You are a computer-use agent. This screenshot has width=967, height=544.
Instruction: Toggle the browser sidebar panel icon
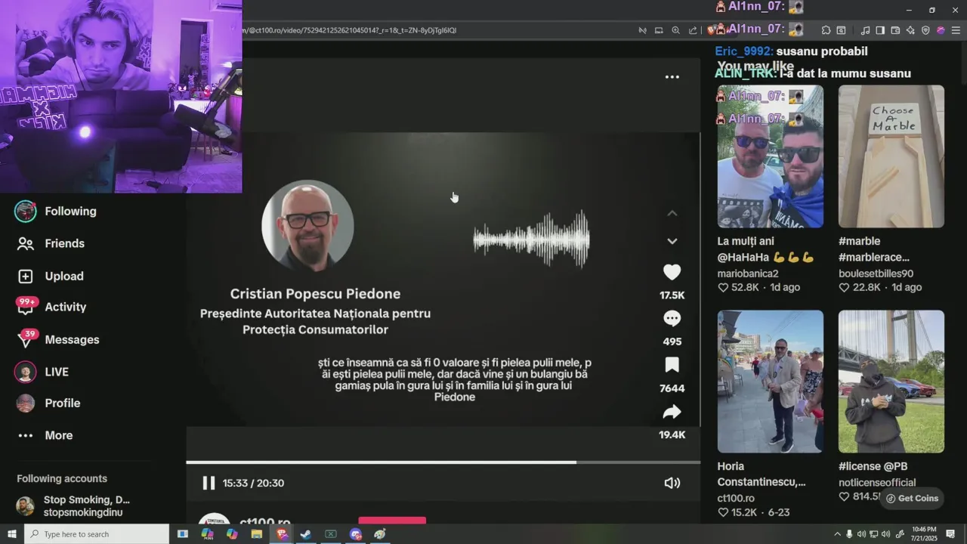point(880,30)
